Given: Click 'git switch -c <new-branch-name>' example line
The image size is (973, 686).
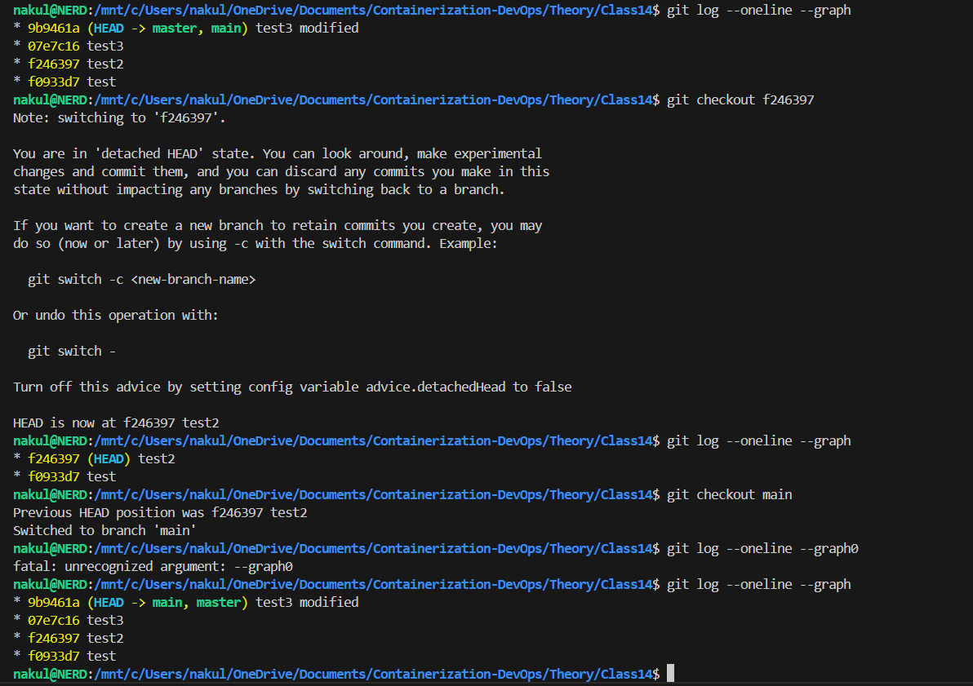Looking at the screenshot, I should click(141, 280).
